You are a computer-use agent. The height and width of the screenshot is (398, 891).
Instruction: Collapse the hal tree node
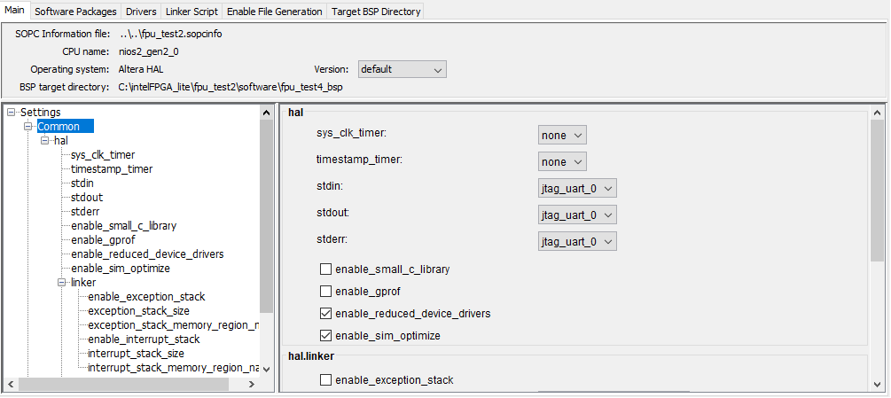pos(45,140)
